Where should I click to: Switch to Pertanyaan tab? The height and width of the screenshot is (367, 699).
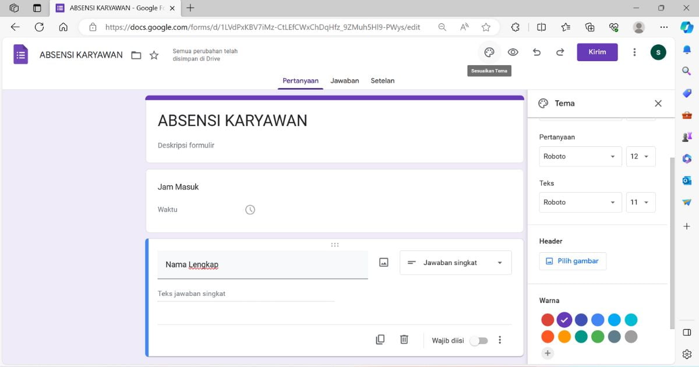(301, 81)
